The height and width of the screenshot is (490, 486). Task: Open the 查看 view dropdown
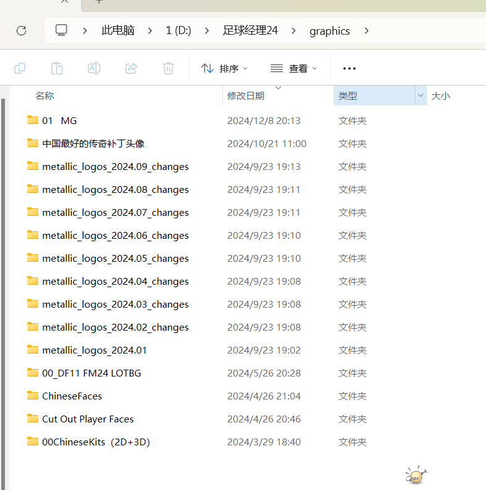tap(294, 68)
